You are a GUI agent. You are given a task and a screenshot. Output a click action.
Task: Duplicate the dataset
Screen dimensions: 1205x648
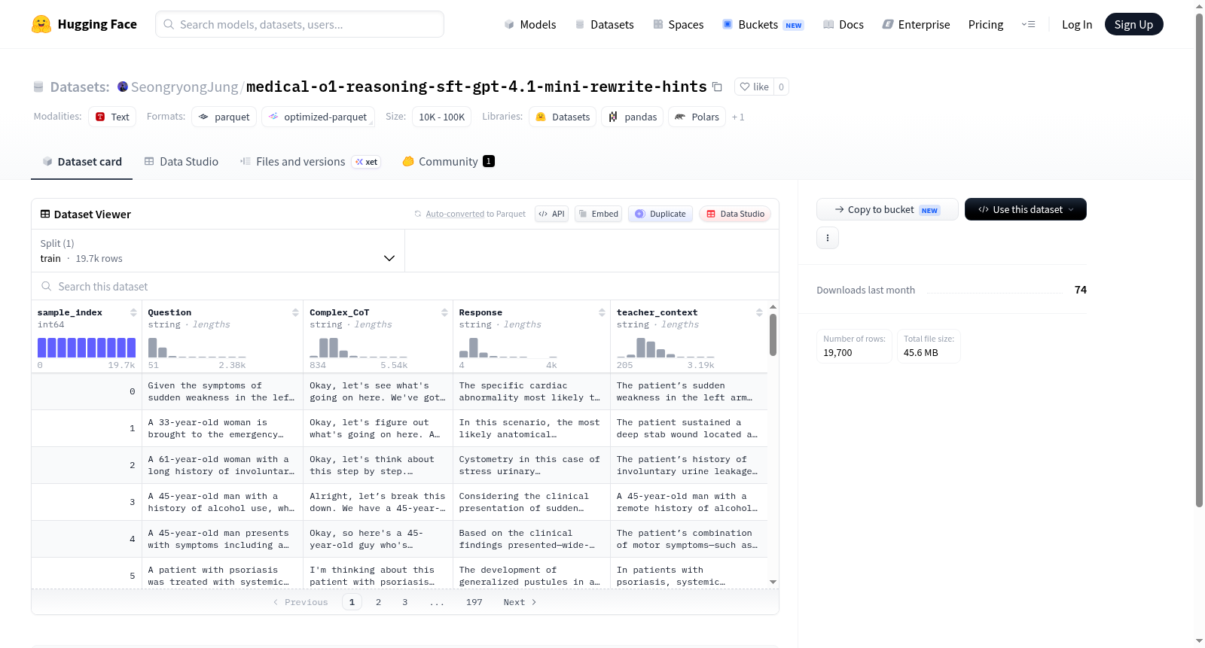[x=660, y=214]
